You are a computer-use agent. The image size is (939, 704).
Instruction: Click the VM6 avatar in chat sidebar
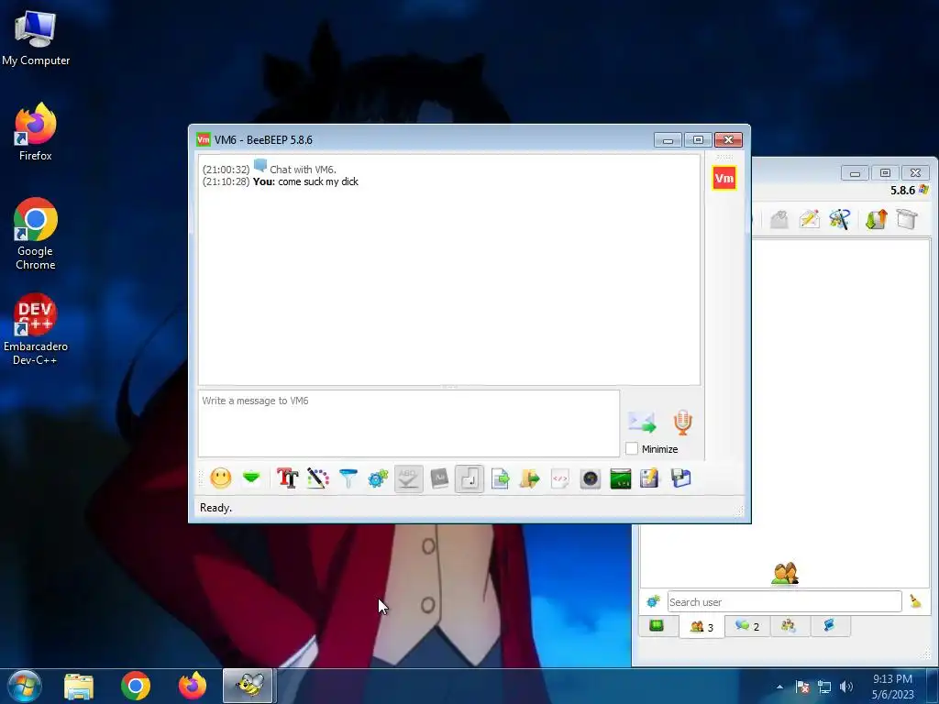pyautogui.click(x=724, y=178)
